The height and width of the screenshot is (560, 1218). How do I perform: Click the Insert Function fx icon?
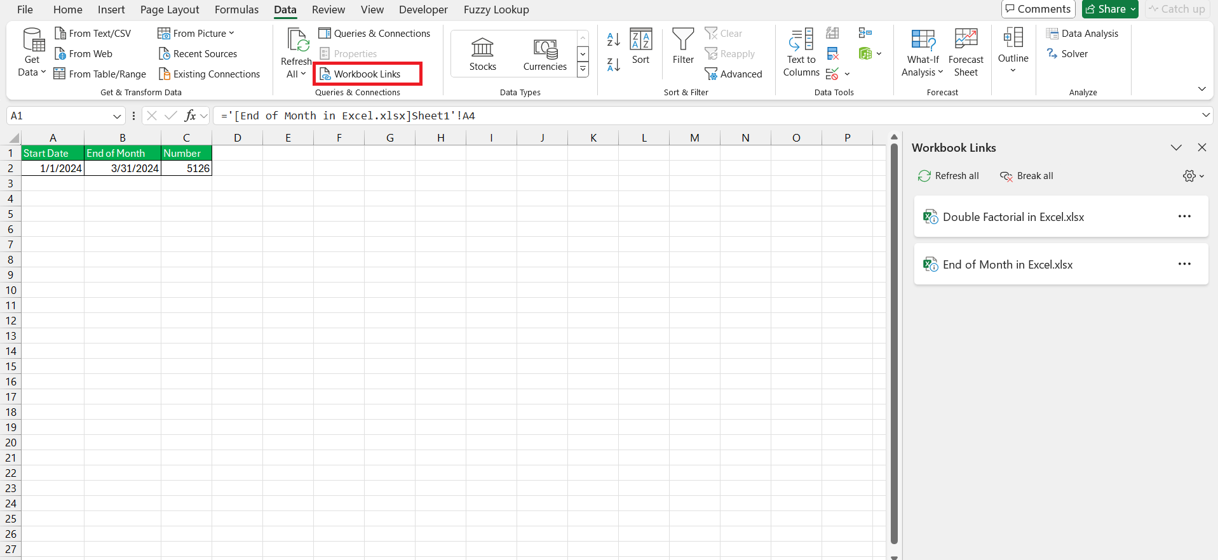[190, 116]
